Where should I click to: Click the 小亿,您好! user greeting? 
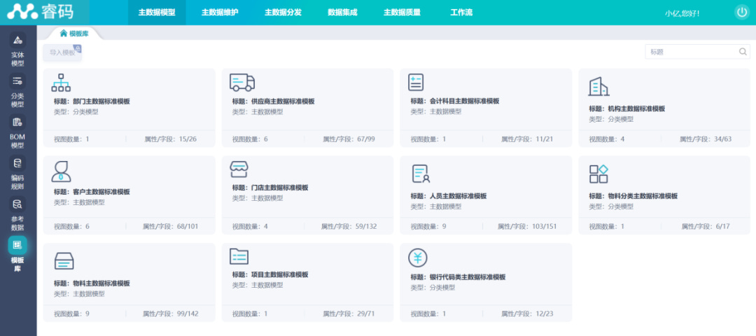pos(682,13)
